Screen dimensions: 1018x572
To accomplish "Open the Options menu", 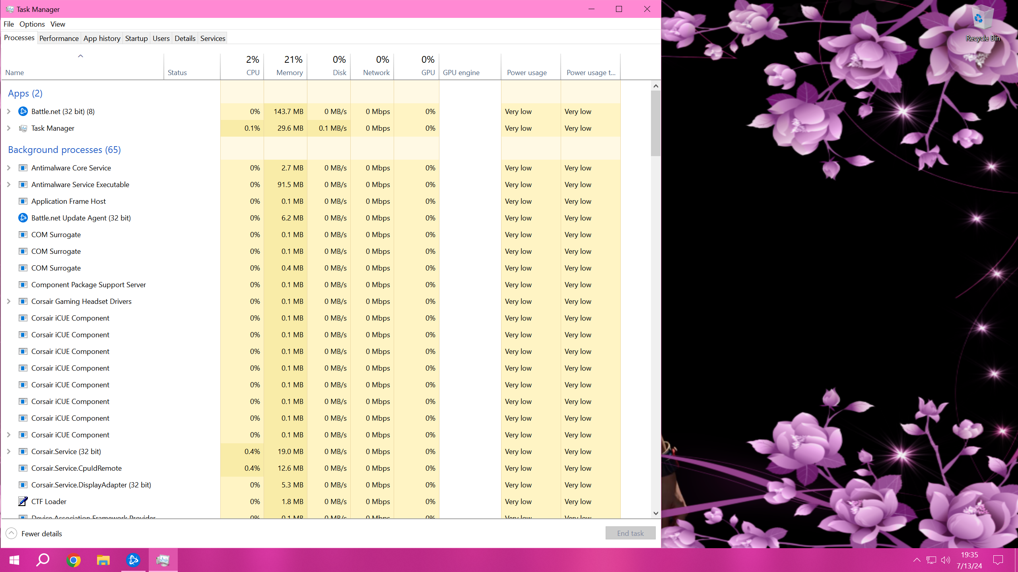I will point(32,24).
